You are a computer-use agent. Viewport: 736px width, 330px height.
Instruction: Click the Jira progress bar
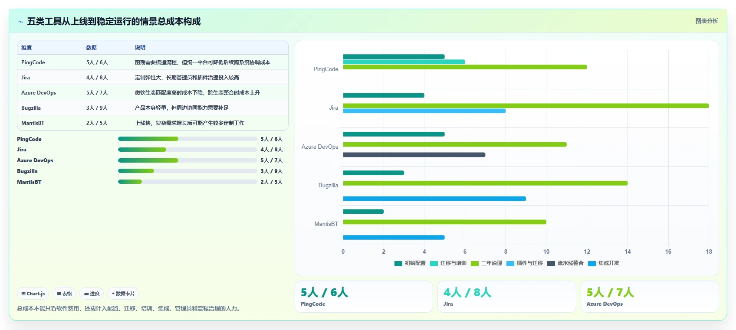coord(187,150)
